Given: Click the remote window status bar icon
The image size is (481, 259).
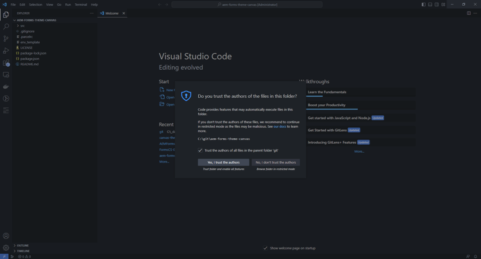Looking at the screenshot, I should coord(4,256).
